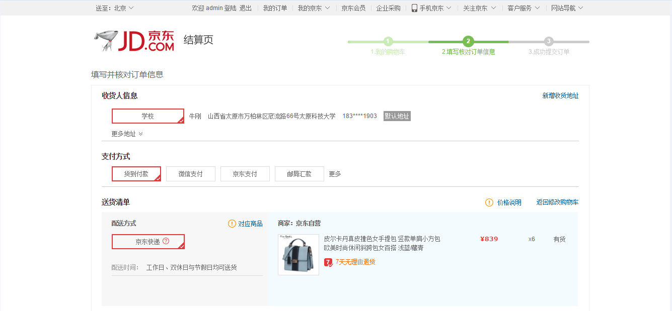Click the red 7-day return badge icon
This screenshot has height=311, width=672.
pyautogui.click(x=328, y=262)
